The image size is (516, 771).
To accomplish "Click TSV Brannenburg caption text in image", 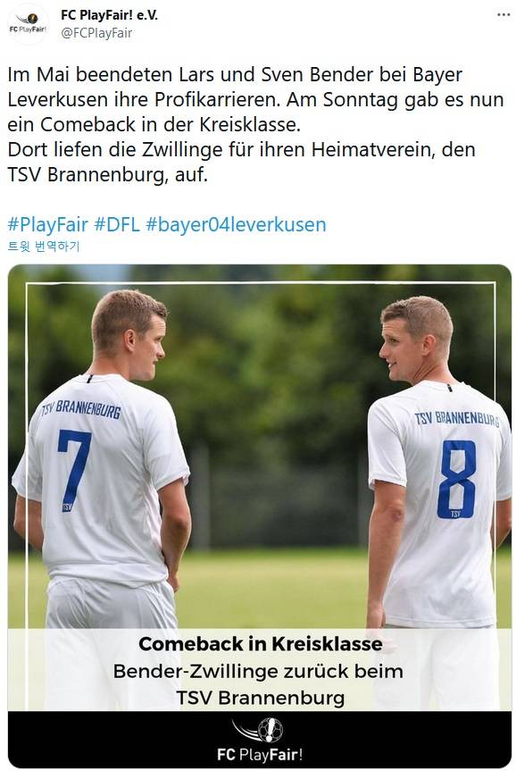I will pos(260,698).
